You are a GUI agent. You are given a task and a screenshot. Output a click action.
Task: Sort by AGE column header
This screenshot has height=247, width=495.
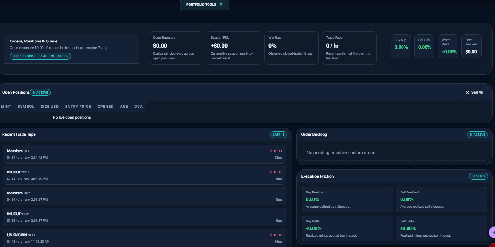[124, 107]
